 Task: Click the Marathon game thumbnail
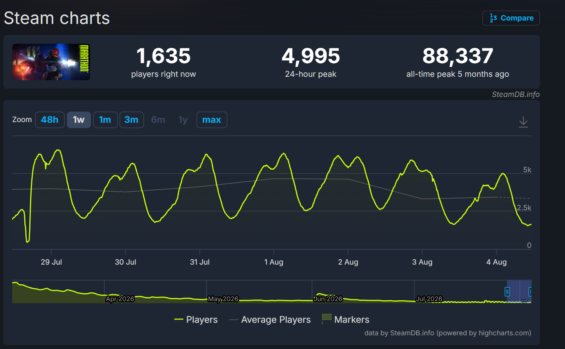(51, 62)
